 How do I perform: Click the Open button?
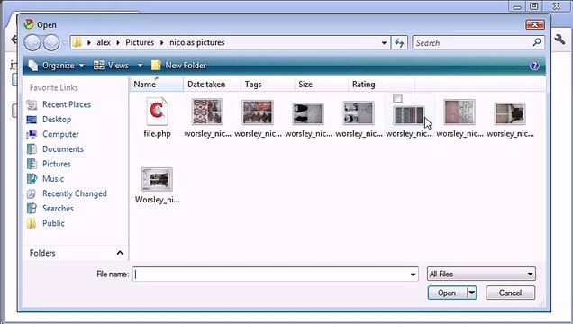point(447,293)
